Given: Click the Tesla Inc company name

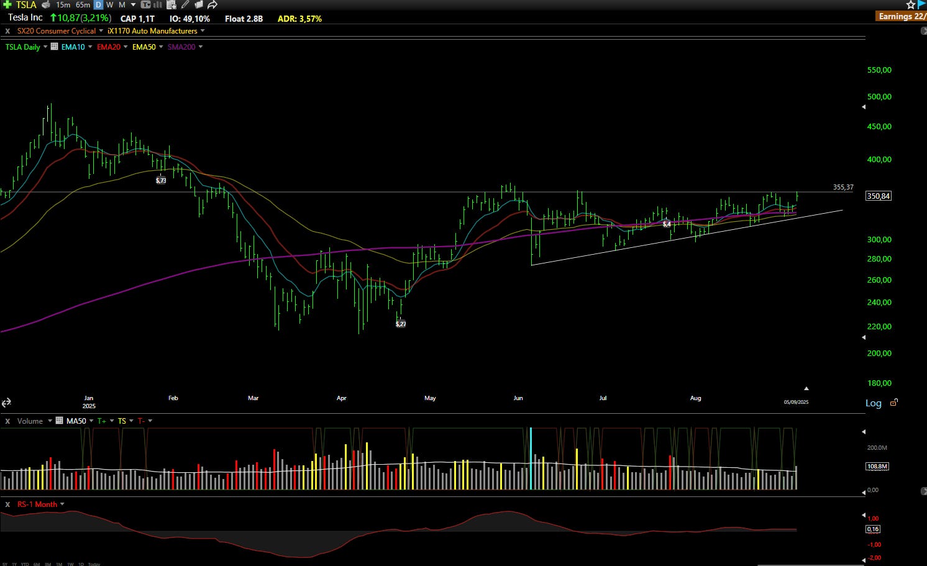Looking at the screenshot, I should 25,17.
